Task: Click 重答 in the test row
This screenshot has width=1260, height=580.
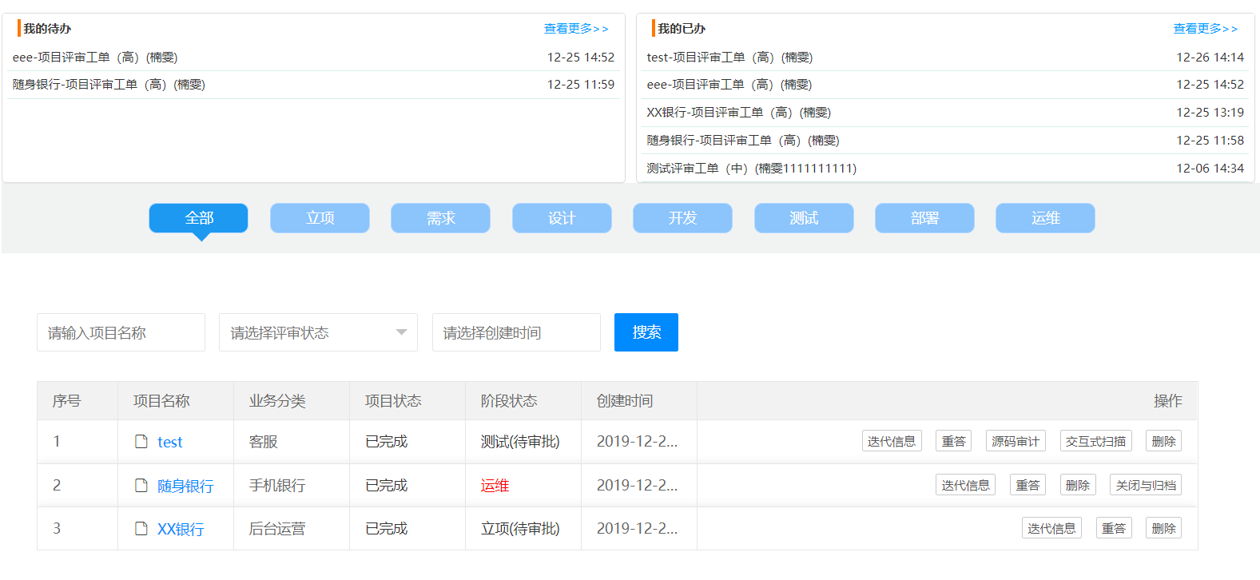Action: pyautogui.click(x=953, y=441)
